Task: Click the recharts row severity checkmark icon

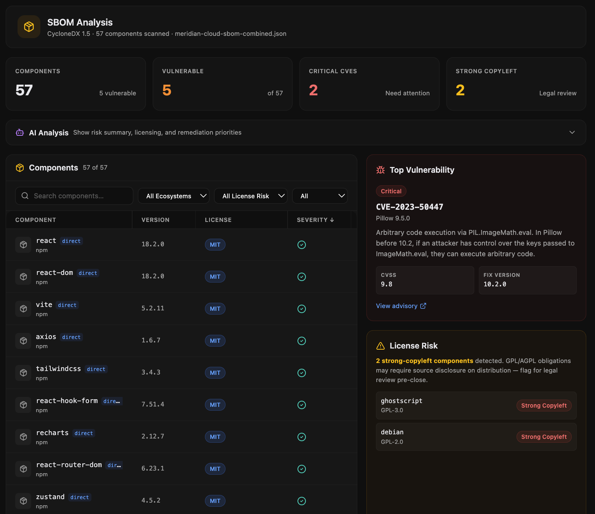Action: (x=302, y=437)
